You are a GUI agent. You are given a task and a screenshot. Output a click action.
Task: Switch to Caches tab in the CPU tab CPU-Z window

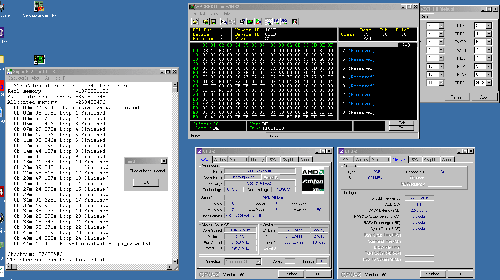(x=220, y=160)
